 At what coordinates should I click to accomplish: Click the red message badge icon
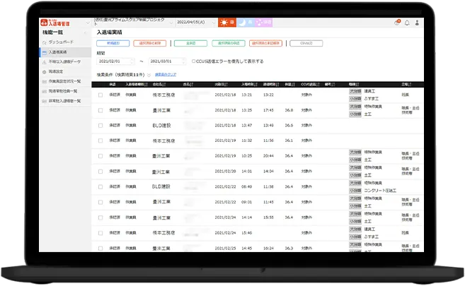[x=397, y=23]
